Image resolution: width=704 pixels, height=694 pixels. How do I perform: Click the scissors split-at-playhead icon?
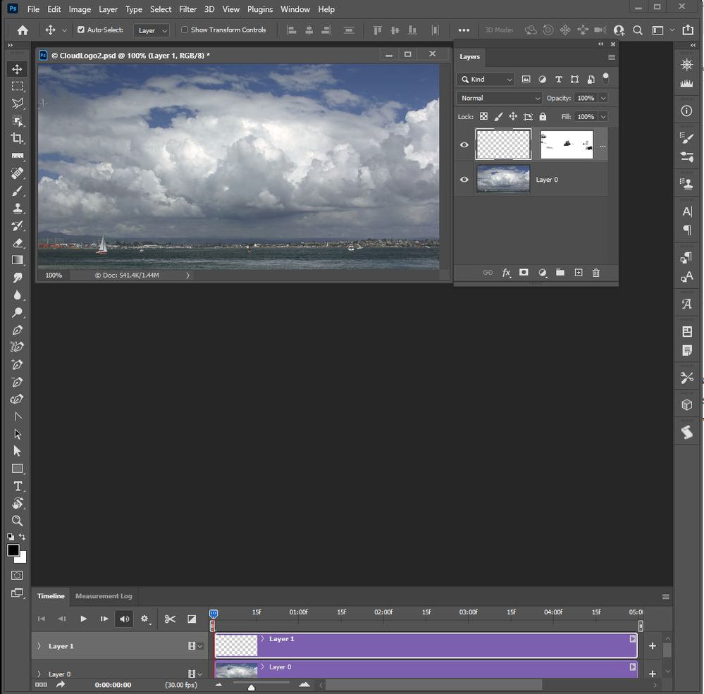coord(170,619)
